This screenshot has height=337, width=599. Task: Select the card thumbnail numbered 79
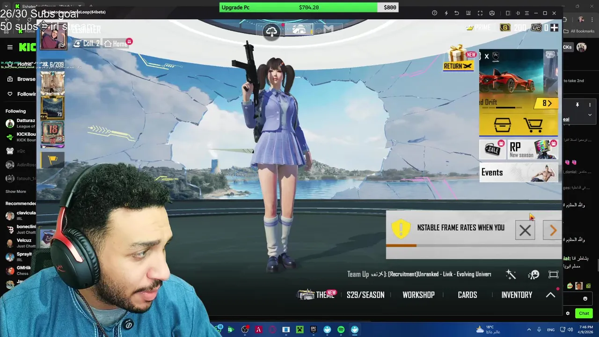pos(52,107)
